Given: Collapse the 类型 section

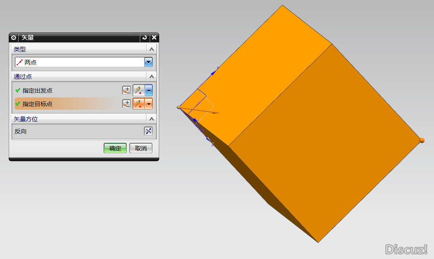Looking at the screenshot, I should [x=151, y=49].
